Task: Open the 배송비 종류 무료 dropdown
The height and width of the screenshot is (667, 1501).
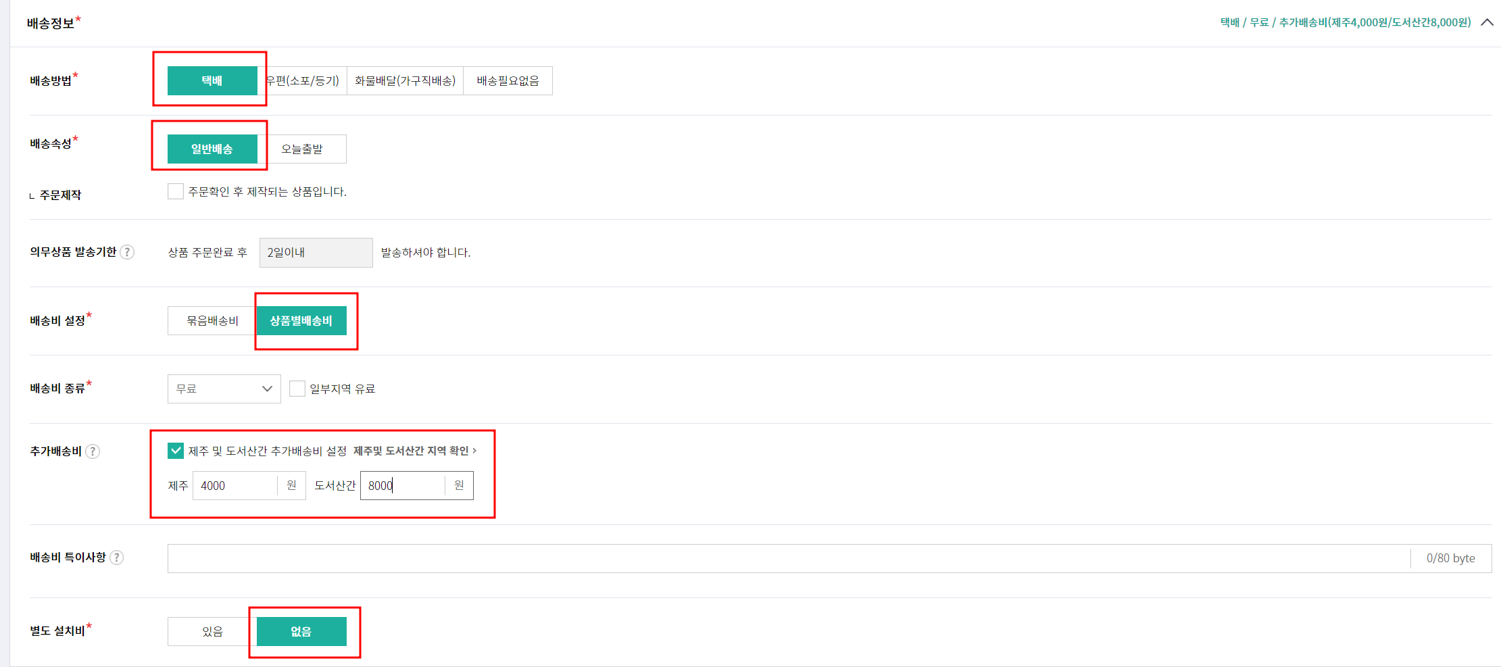Action: [224, 389]
